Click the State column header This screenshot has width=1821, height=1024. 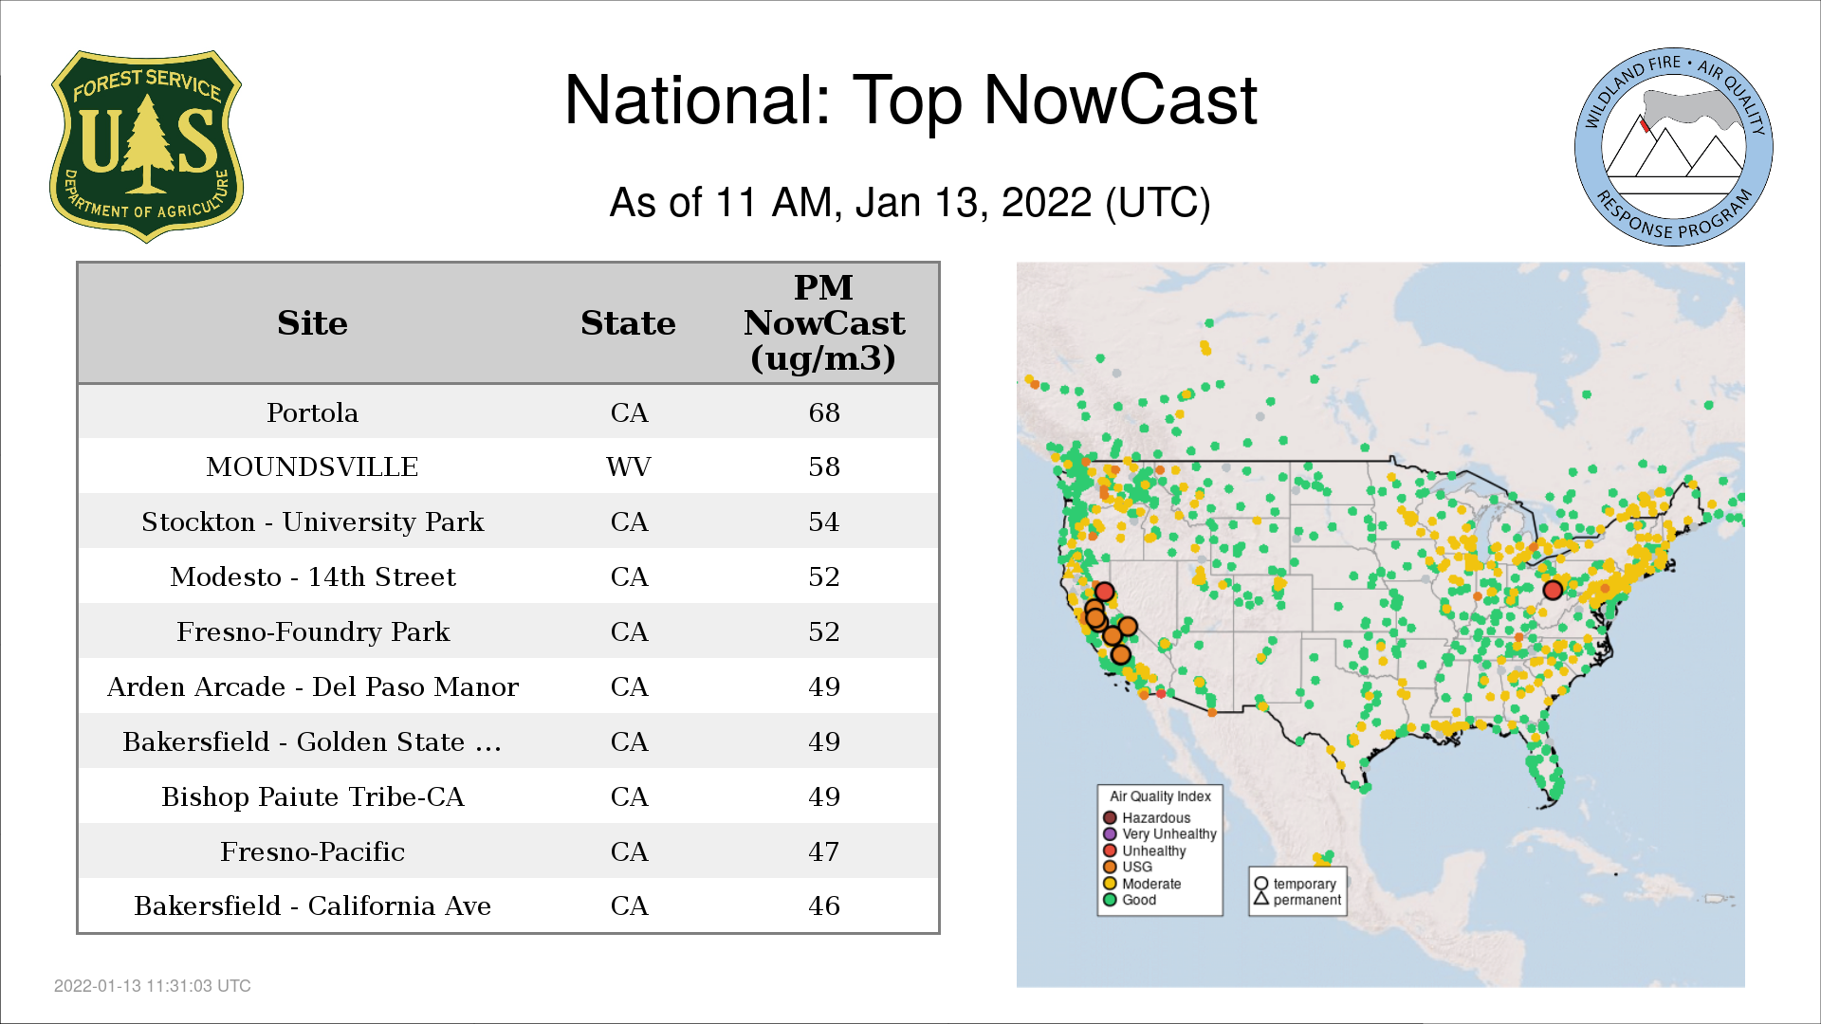click(x=628, y=323)
